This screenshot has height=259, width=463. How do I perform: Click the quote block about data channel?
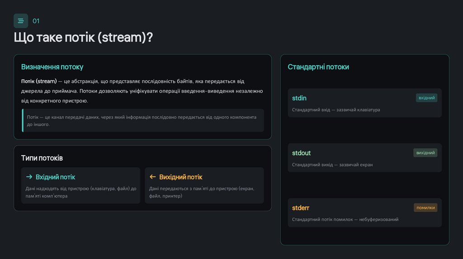[x=142, y=120]
